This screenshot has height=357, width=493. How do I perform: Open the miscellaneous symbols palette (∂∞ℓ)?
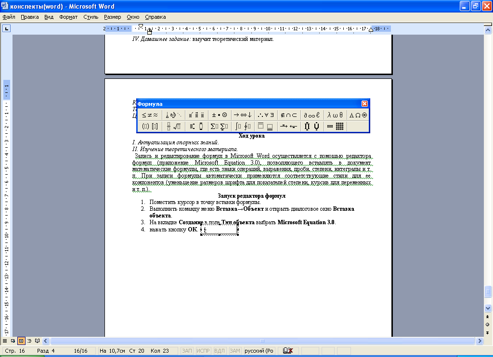click(x=312, y=115)
